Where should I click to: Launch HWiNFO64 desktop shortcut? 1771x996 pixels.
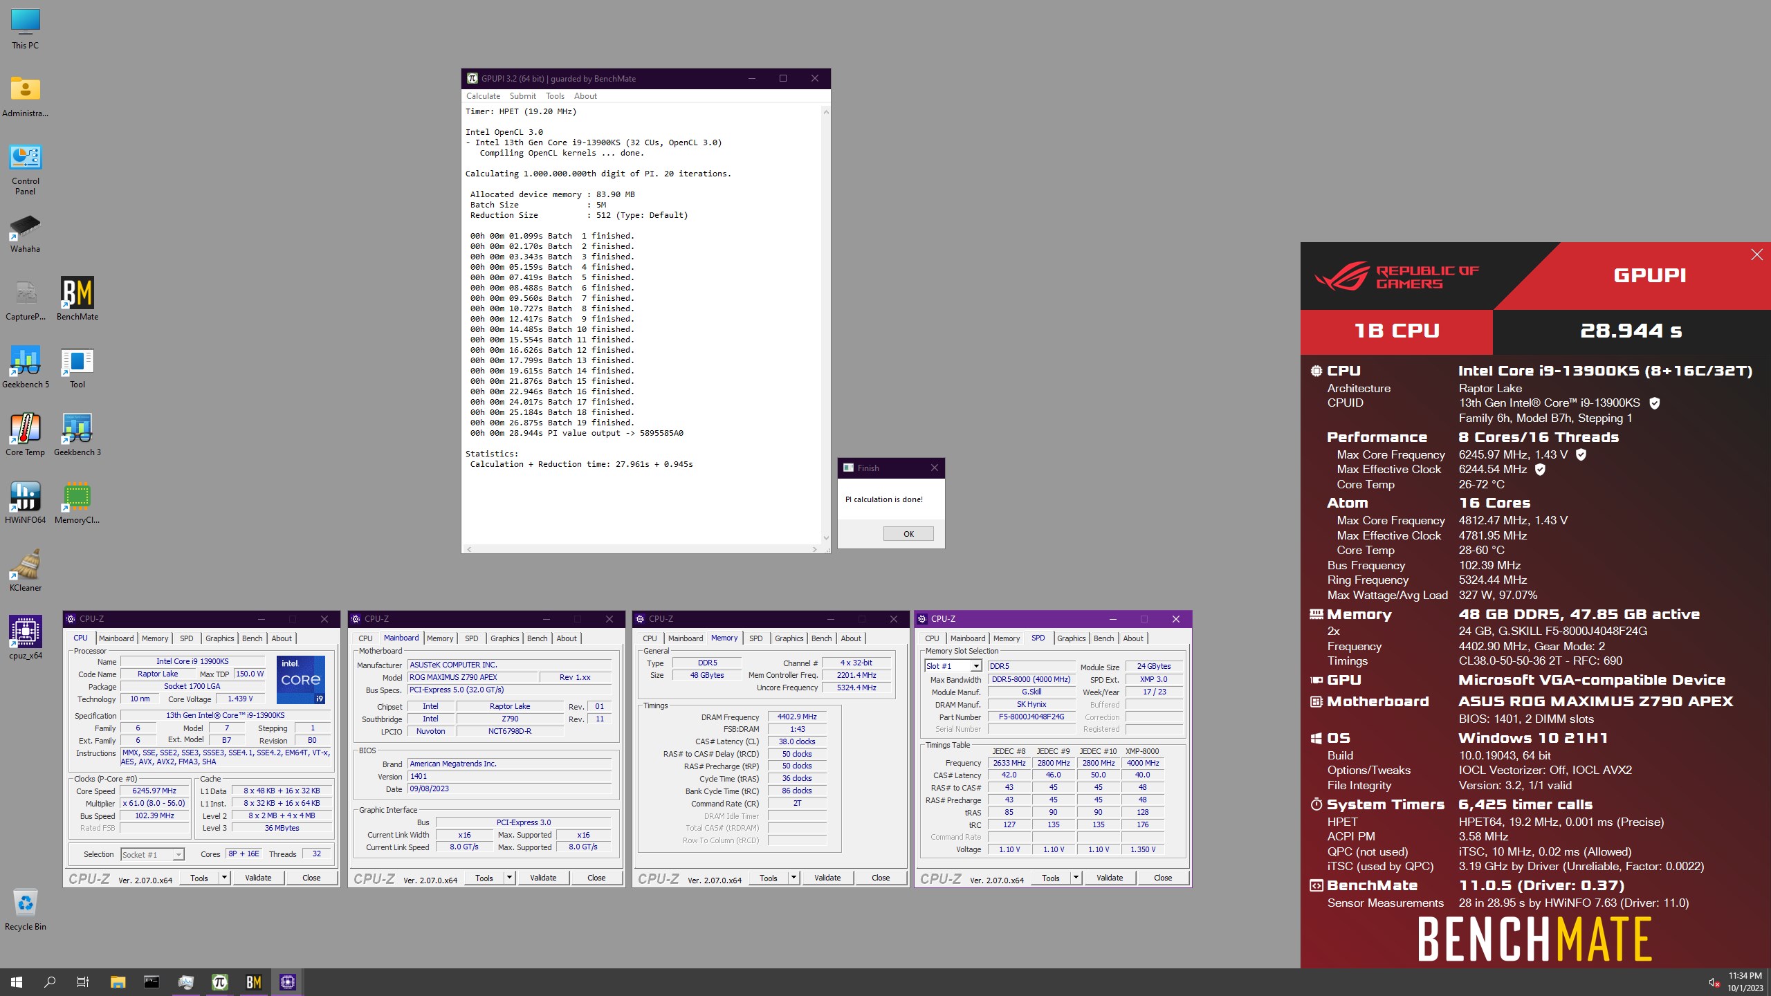pyautogui.click(x=26, y=504)
